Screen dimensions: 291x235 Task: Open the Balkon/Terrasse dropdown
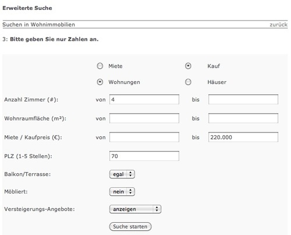(122, 174)
